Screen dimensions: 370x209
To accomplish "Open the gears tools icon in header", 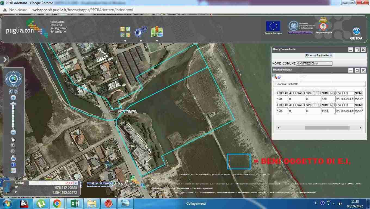I will [x=140, y=32].
